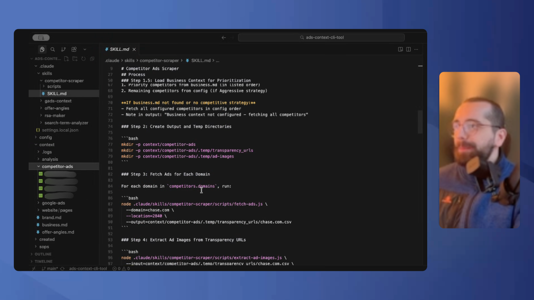Click the breadcrumb ellipsis symbol

tap(217, 61)
